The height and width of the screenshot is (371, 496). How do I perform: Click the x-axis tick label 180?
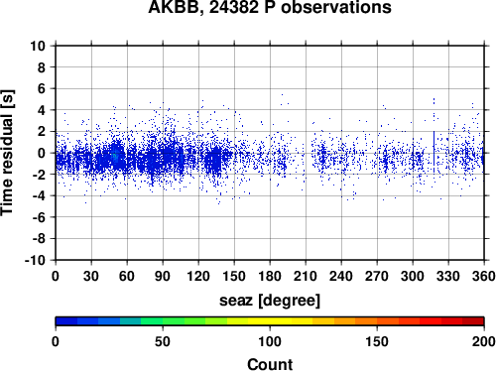point(270,276)
